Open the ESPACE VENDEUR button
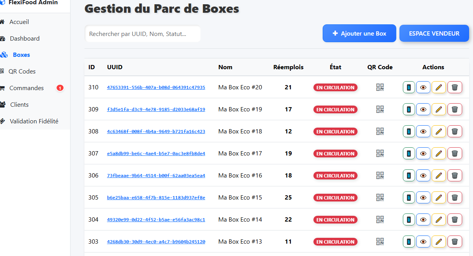Viewport: 473px width, 256px height. (x=434, y=34)
